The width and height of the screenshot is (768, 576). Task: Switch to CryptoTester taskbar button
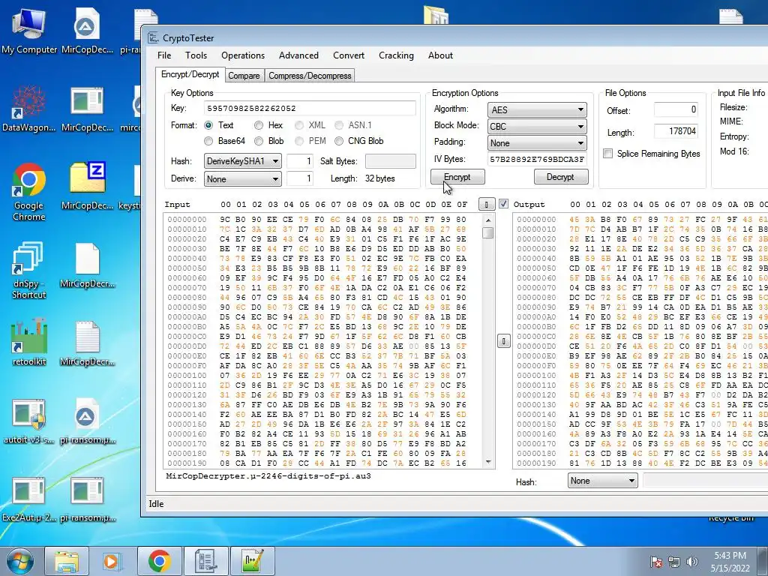(x=205, y=561)
